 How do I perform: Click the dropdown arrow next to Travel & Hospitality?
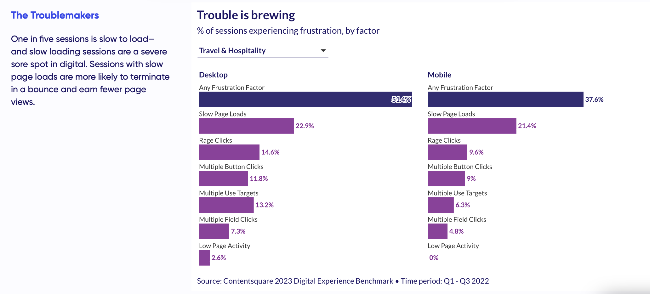pyautogui.click(x=323, y=51)
